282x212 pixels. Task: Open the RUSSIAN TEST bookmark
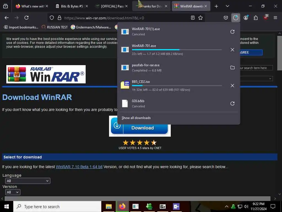(x=55, y=27)
